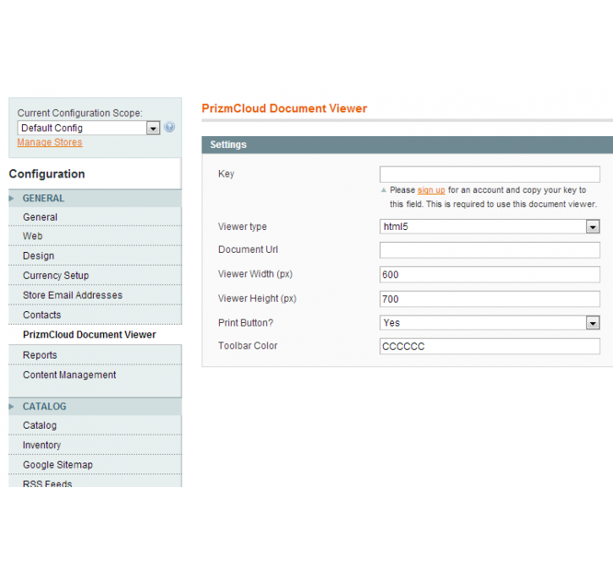Open the Inventory configuration tab
Image resolution: width=613 pixels, height=575 pixels.
click(x=95, y=446)
